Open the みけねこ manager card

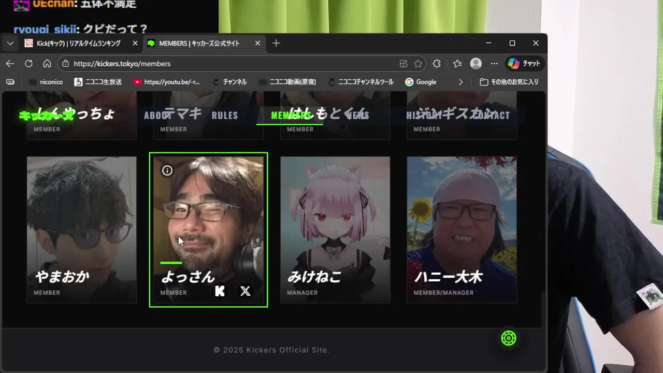pos(335,229)
